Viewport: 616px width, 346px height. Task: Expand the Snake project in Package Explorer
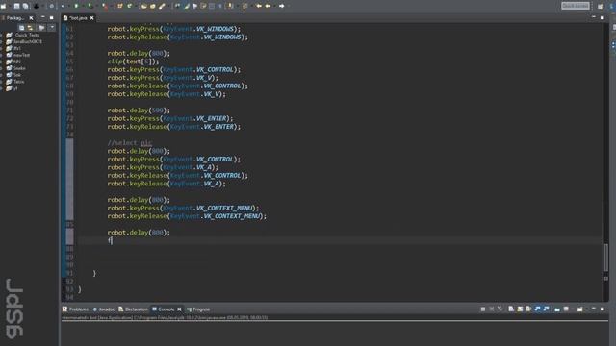tap(2, 68)
